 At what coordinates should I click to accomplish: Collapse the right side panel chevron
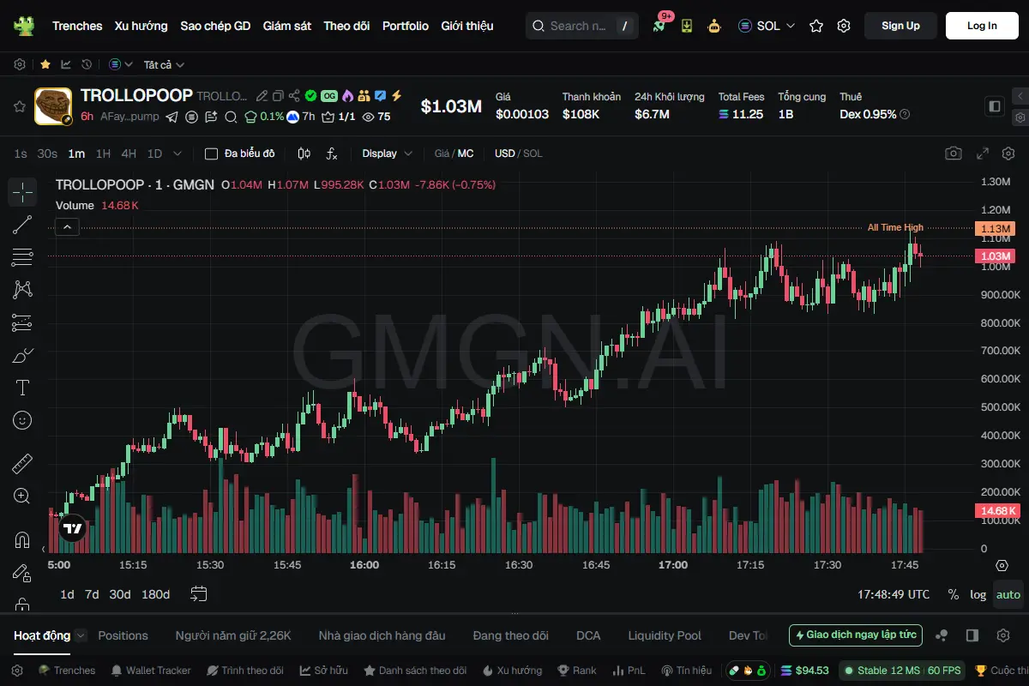[1020, 96]
